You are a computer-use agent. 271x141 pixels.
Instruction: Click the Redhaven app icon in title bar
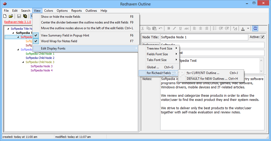click(5, 4)
